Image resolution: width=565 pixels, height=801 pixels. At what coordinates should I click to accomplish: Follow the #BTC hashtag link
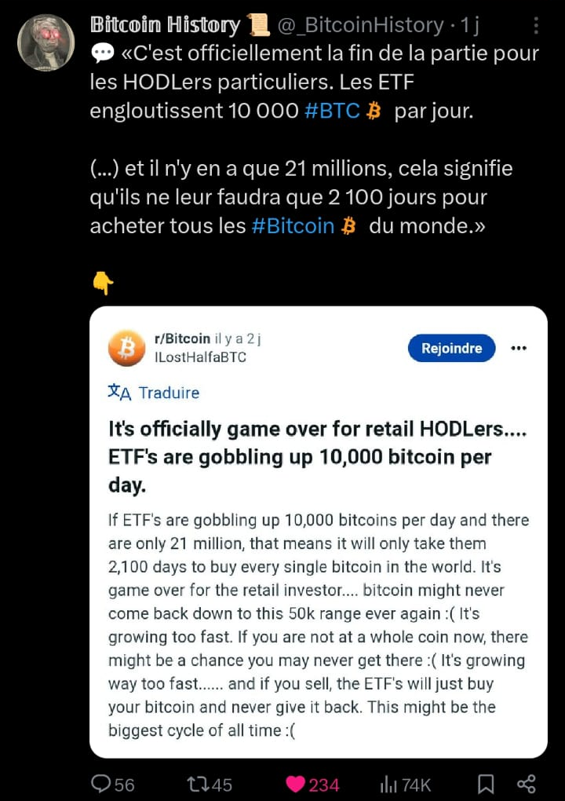[332, 111]
